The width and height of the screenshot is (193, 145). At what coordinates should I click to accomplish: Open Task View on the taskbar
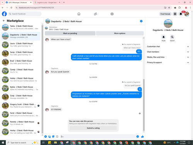pos(43,143)
